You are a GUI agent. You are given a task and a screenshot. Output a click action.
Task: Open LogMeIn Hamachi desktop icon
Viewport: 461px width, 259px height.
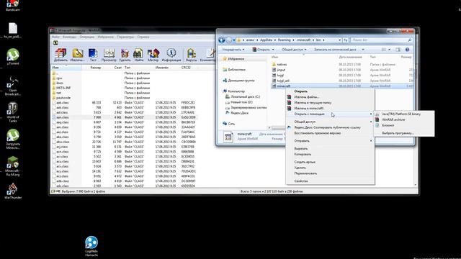point(91,246)
